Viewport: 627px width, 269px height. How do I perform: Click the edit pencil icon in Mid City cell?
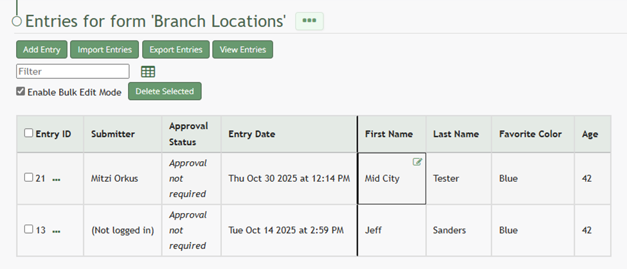point(417,162)
